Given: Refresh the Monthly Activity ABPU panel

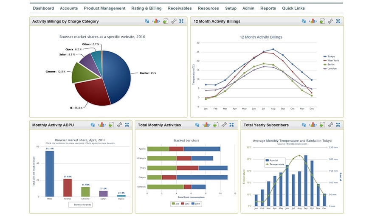Looking at the screenshot, I should click(x=93, y=125).
